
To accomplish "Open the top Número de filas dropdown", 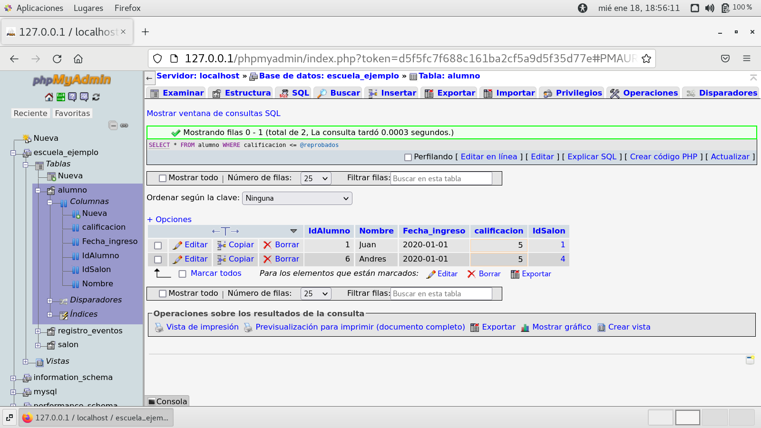I will click(316, 178).
